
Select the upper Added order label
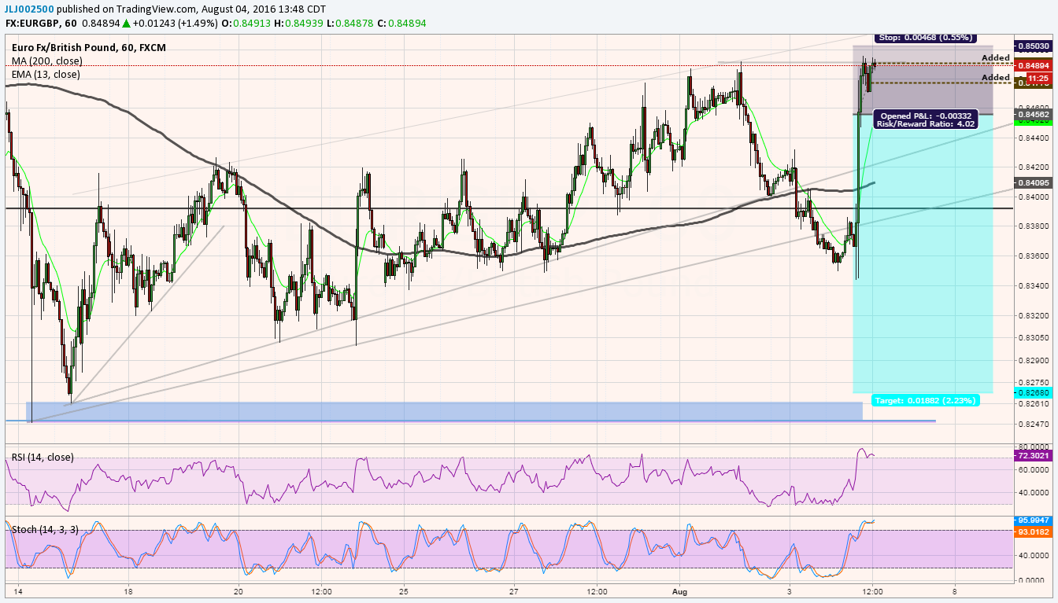pyautogui.click(x=995, y=58)
